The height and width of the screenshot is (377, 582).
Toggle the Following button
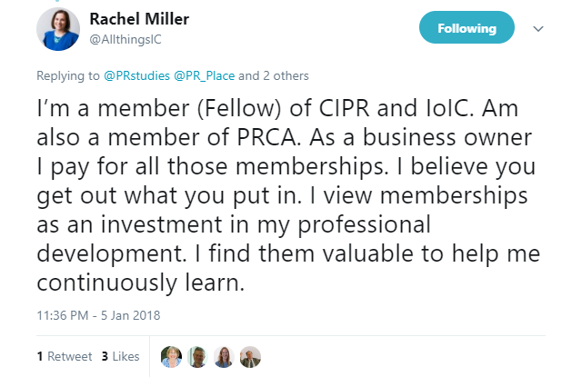click(x=467, y=28)
